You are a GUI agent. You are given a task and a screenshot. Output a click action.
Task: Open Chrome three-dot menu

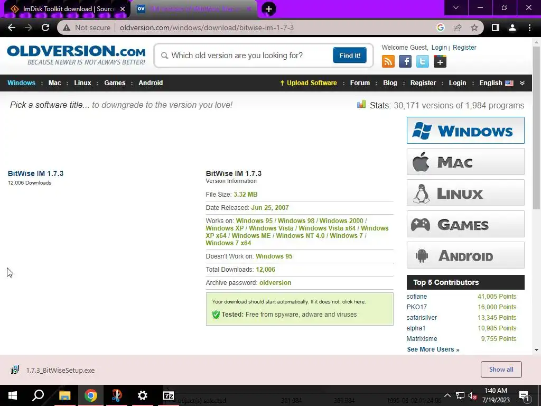529,27
